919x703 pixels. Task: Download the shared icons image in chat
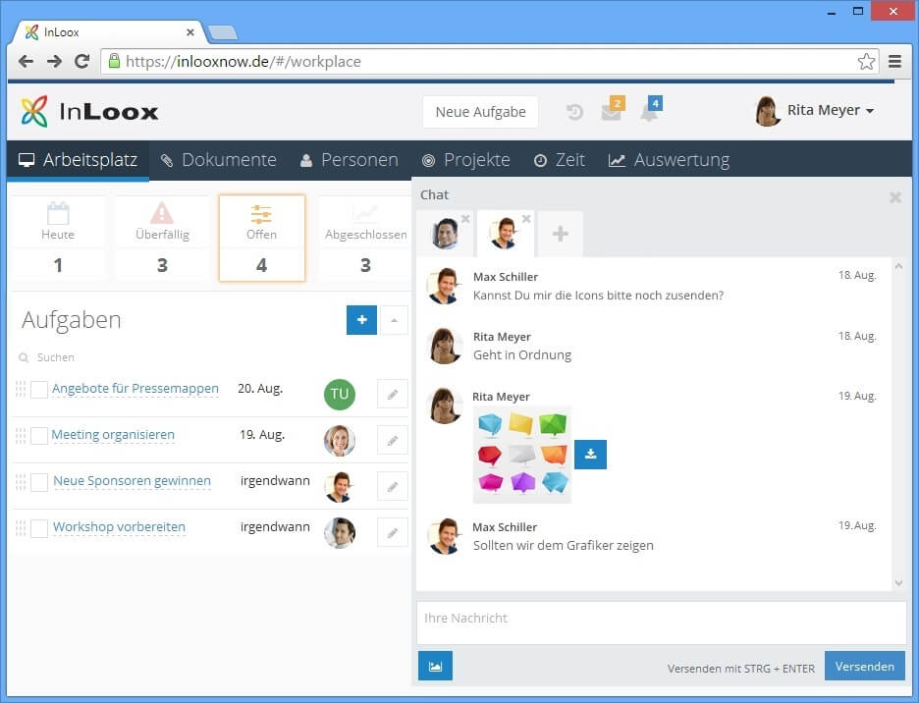[590, 454]
